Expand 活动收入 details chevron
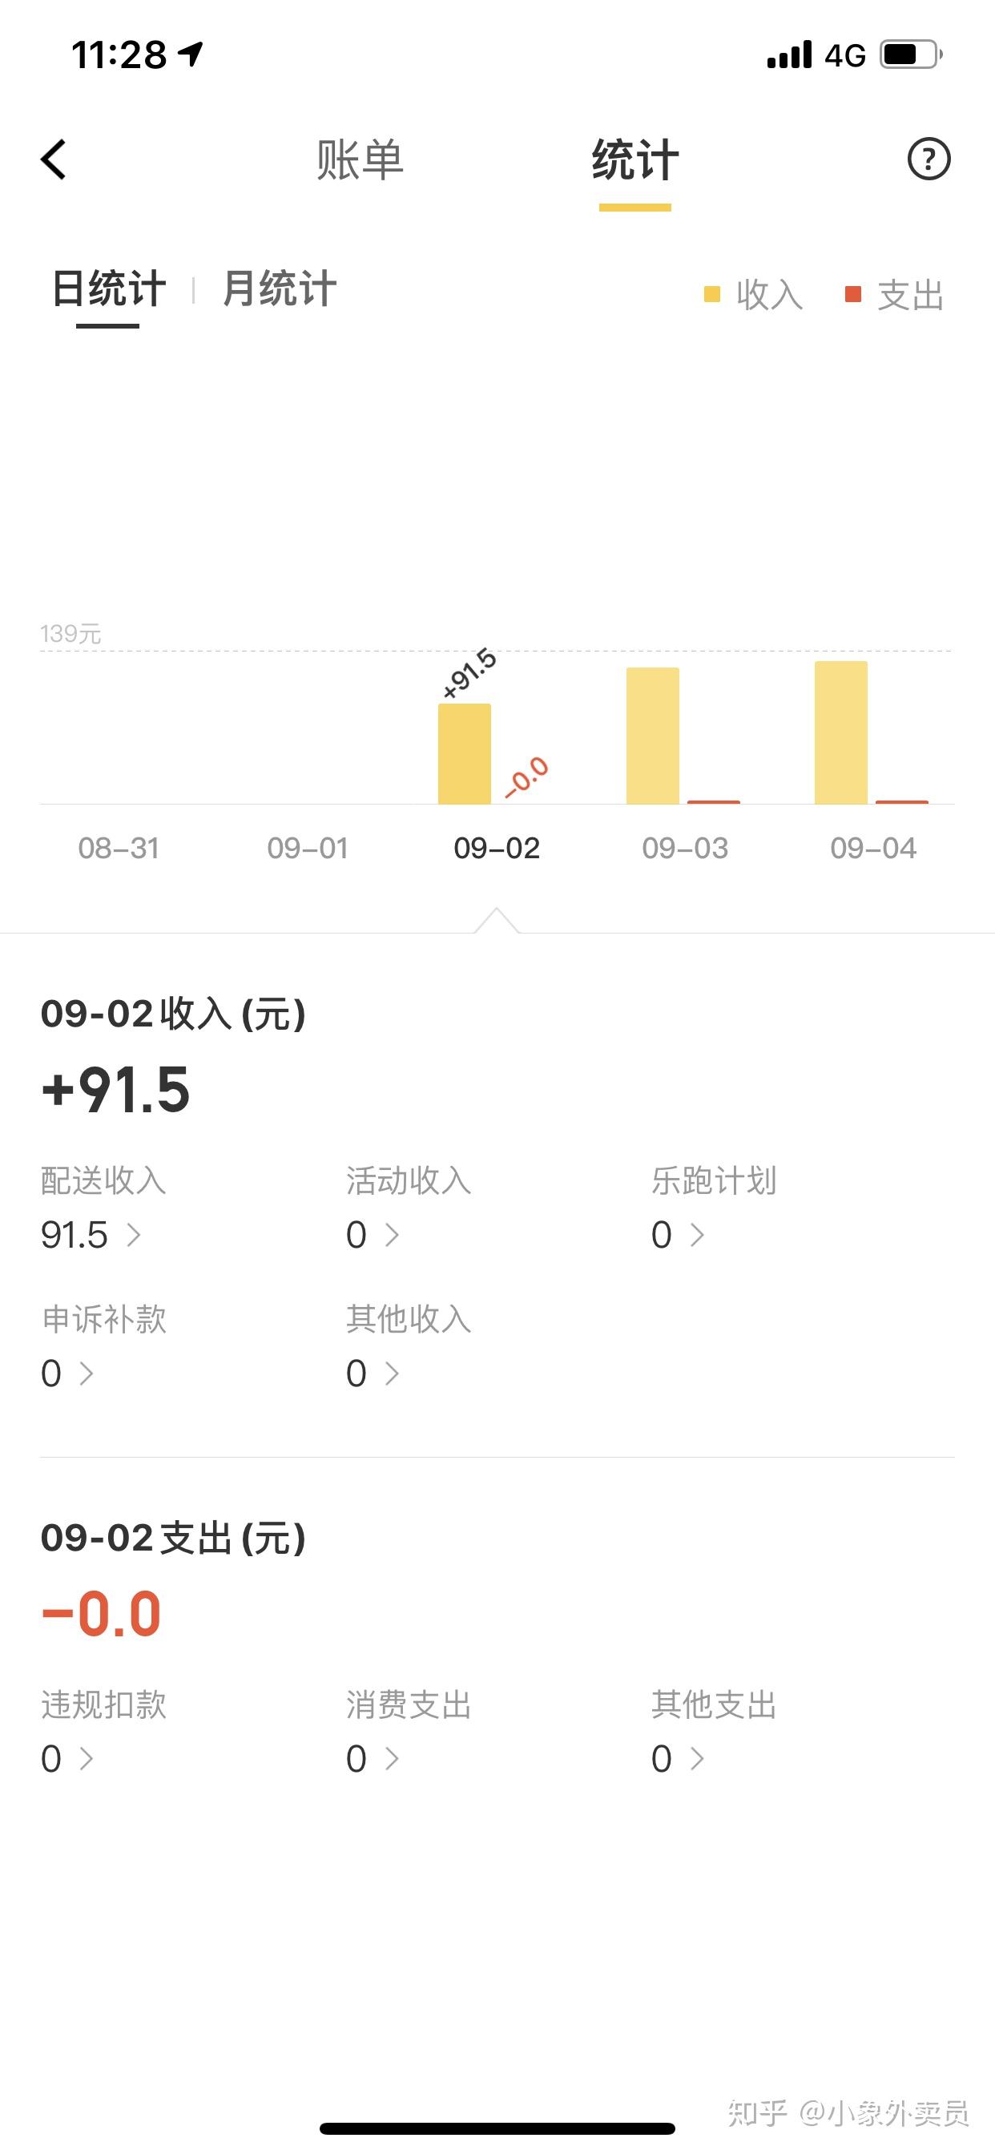 (391, 1235)
